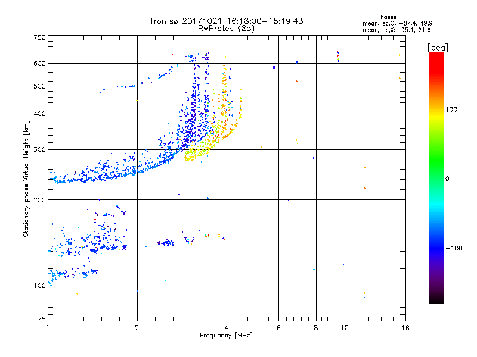Image resolution: width=477 pixels, height=357 pixels.
Task: Click the "mean, sd,X: 95.1, 21.6" line
Action: coord(397,30)
